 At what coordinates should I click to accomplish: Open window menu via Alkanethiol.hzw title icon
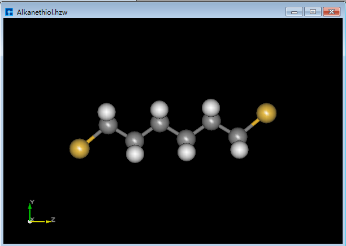pyautogui.click(x=9, y=12)
